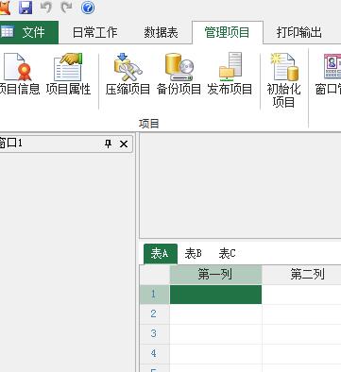
Task: Select row header 4
Action: (x=155, y=354)
